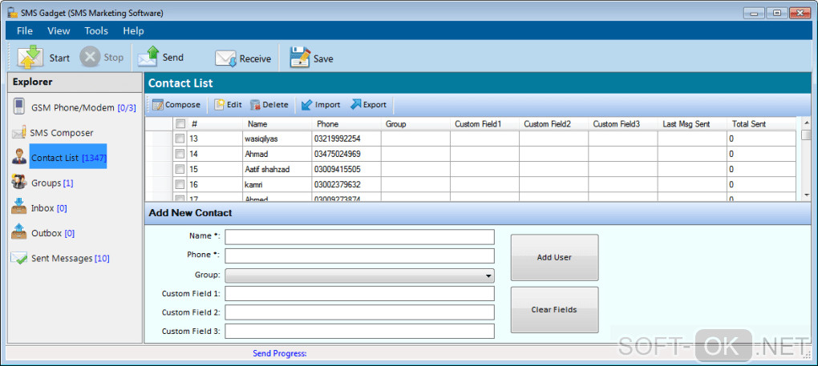Screen dimensions: 818x366
Task: Open the Compose message tool
Action: point(176,105)
